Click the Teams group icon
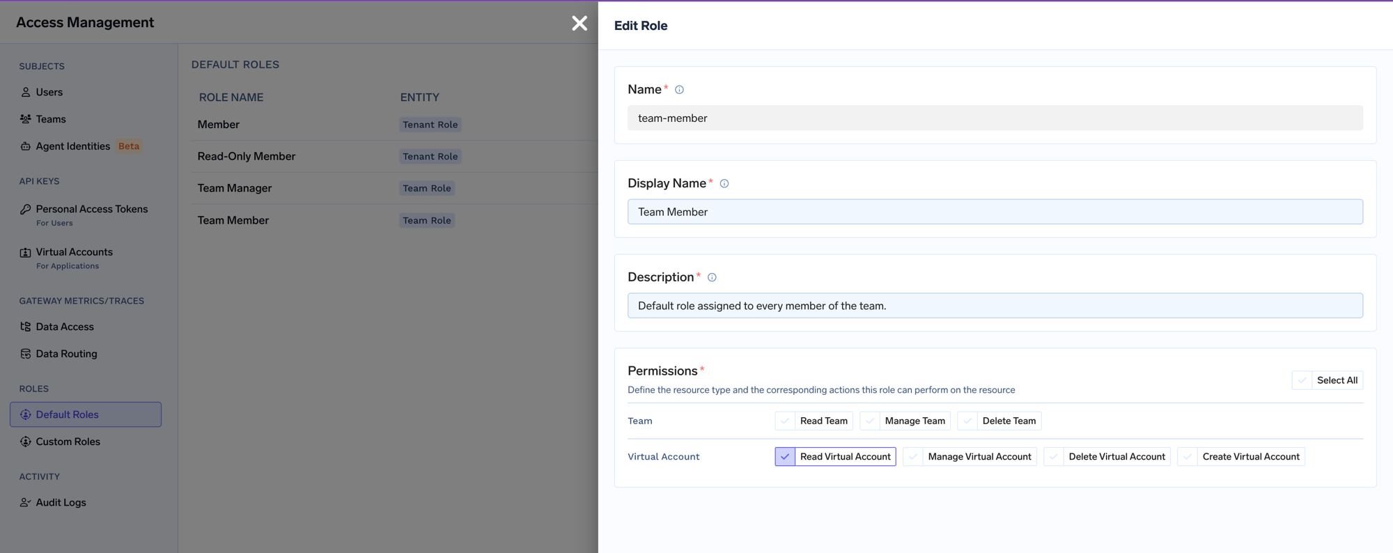This screenshot has height=553, width=1393. pyautogui.click(x=26, y=119)
